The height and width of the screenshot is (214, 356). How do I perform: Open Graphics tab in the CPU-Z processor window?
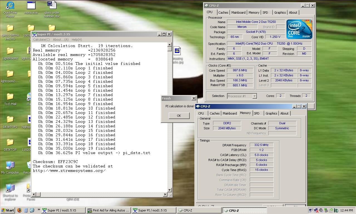[x=280, y=13]
